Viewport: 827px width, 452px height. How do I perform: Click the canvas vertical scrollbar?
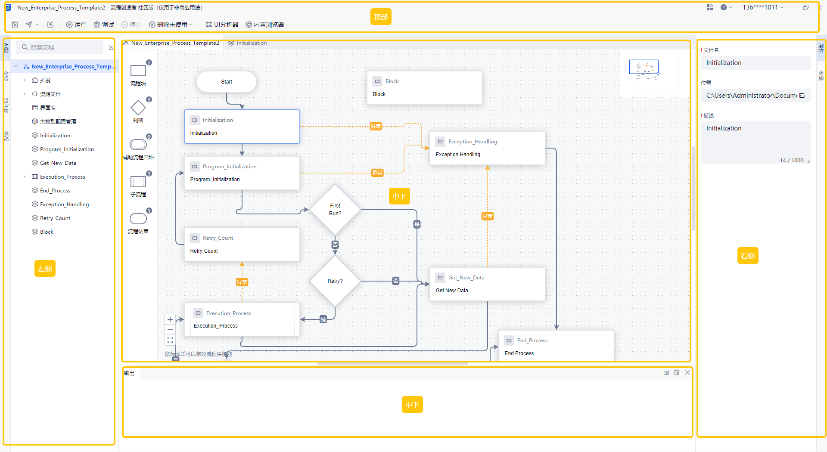coord(693,189)
